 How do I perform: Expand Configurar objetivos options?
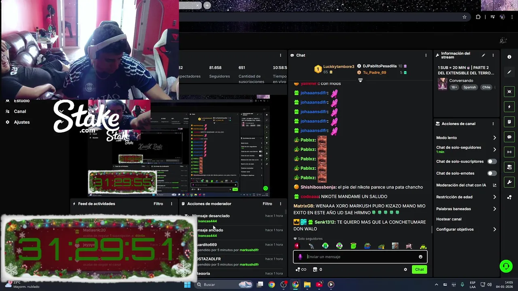[x=495, y=229]
